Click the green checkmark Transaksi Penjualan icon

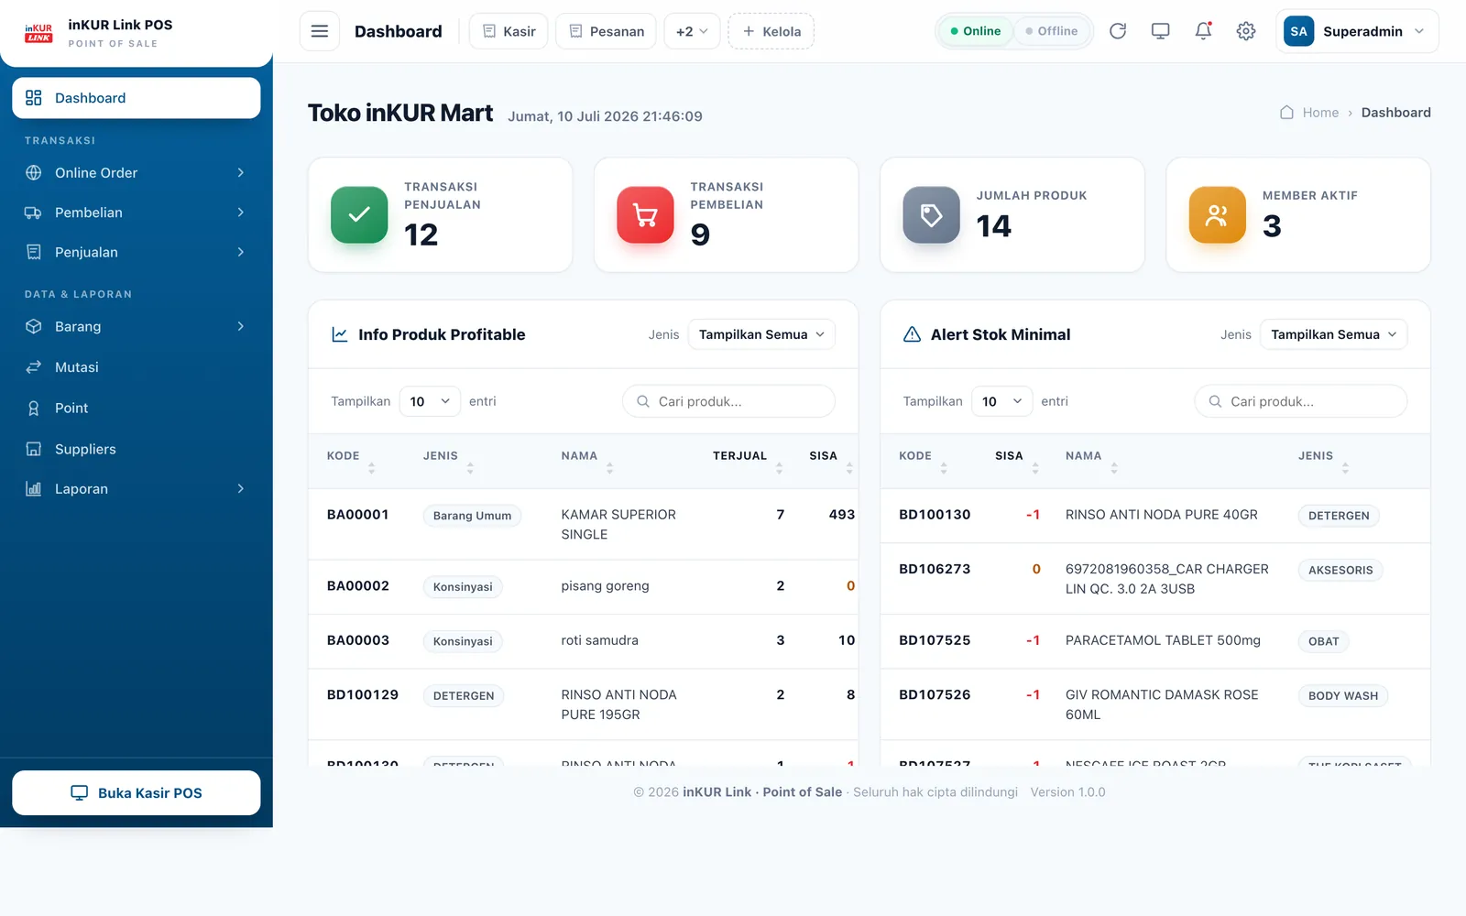click(x=359, y=214)
